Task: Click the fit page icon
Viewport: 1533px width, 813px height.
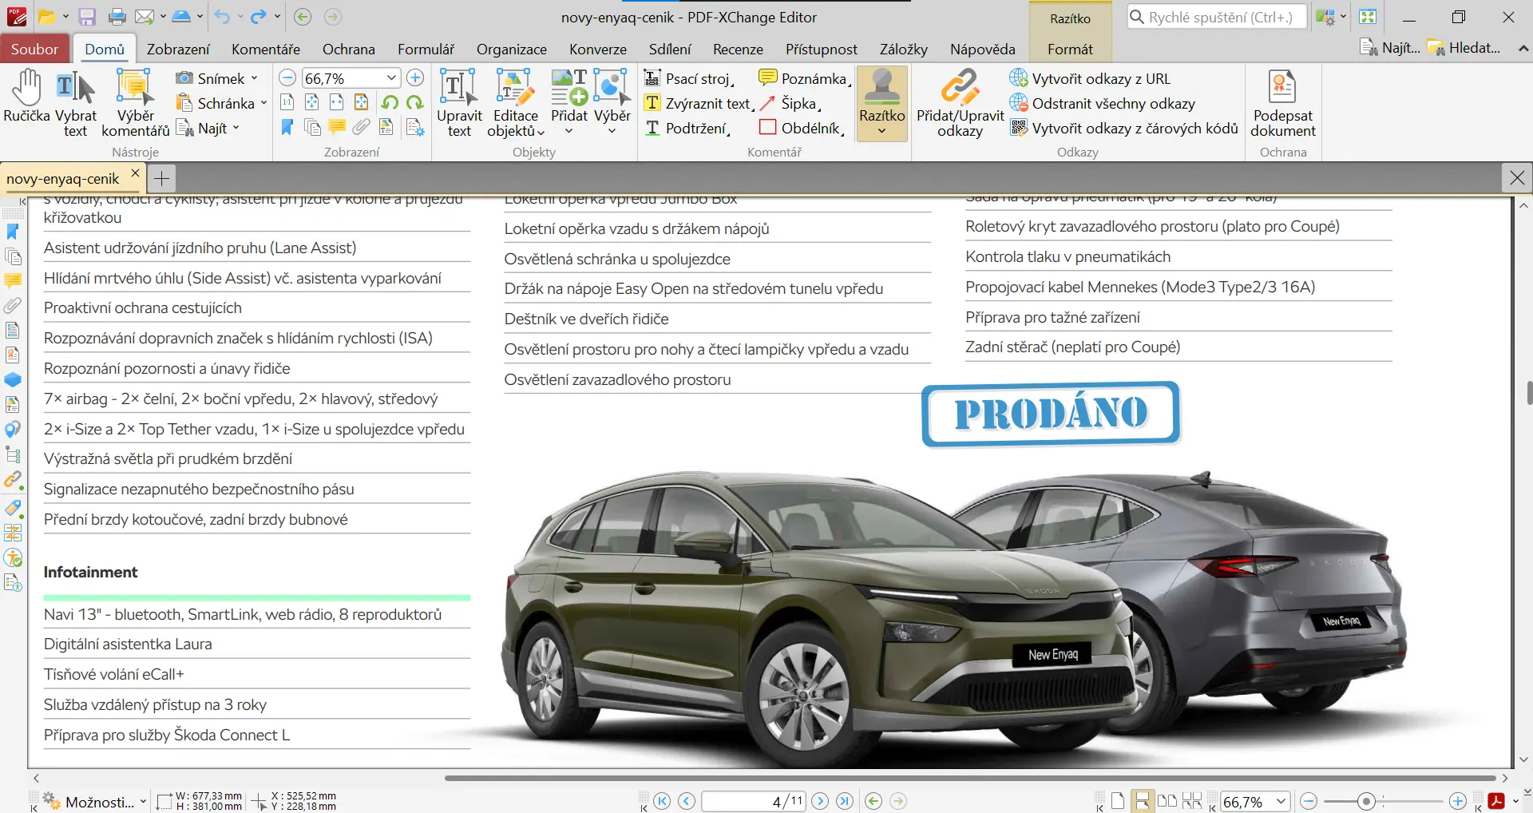Action: [x=312, y=103]
